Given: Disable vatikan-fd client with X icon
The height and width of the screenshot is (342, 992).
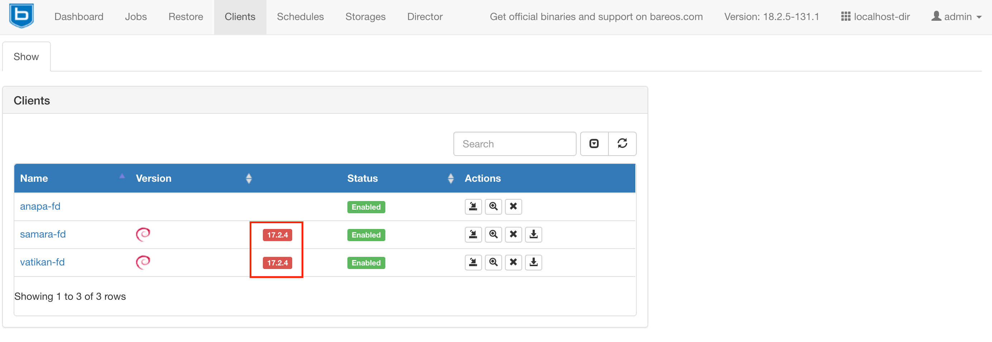Looking at the screenshot, I should [513, 263].
